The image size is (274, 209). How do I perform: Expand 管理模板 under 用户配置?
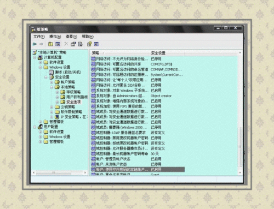coord(40,142)
